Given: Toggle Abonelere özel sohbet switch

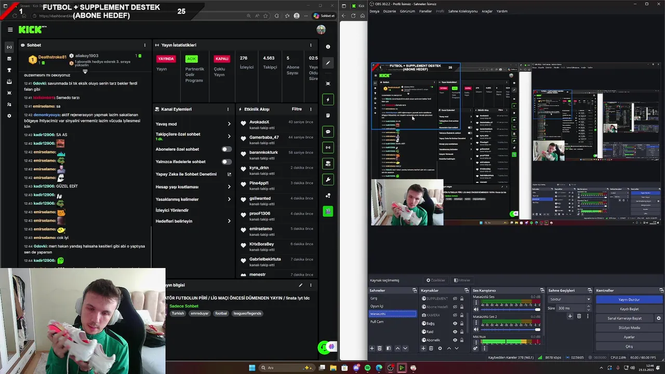Looking at the screenshot, I should point(227,149).
